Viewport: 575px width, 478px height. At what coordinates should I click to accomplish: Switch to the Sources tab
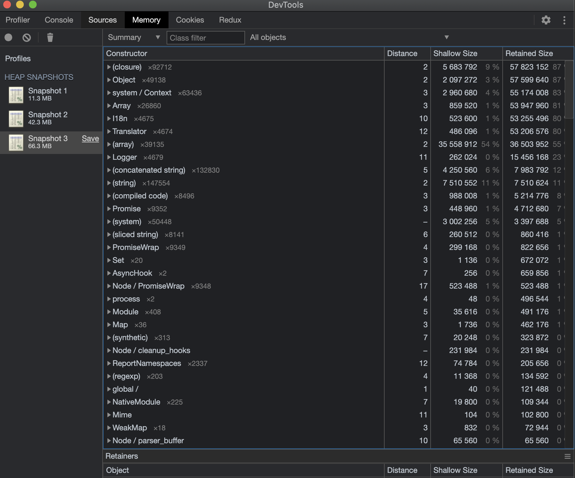[103, 20]
